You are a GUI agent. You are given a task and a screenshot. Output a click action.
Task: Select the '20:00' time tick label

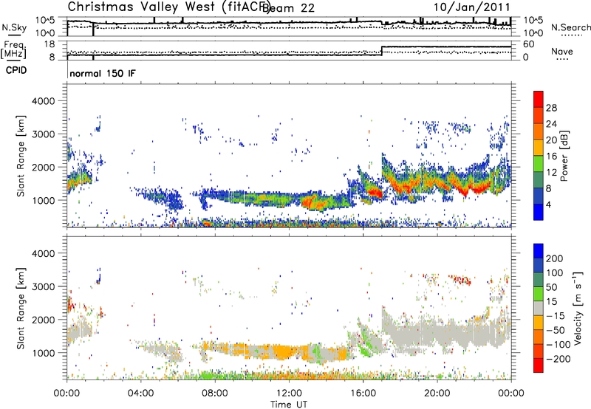point(437,393)
